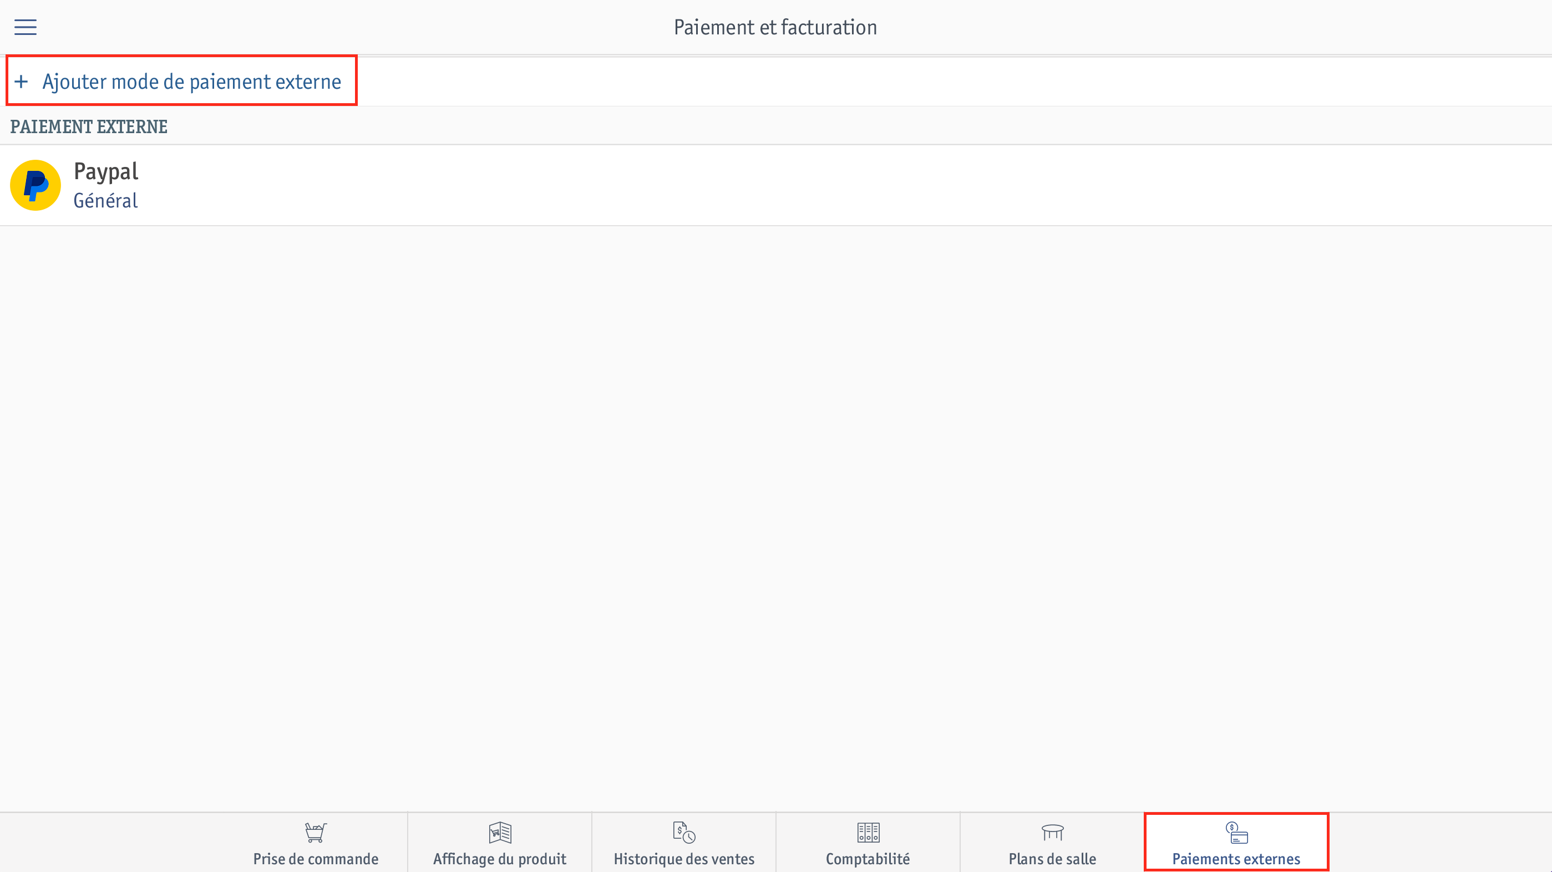Click the 'PAIEMENT EXTERNE' section header
The width and height of the screenshot is (1552, 872).
pyautogui.click(x=89, y=126)
